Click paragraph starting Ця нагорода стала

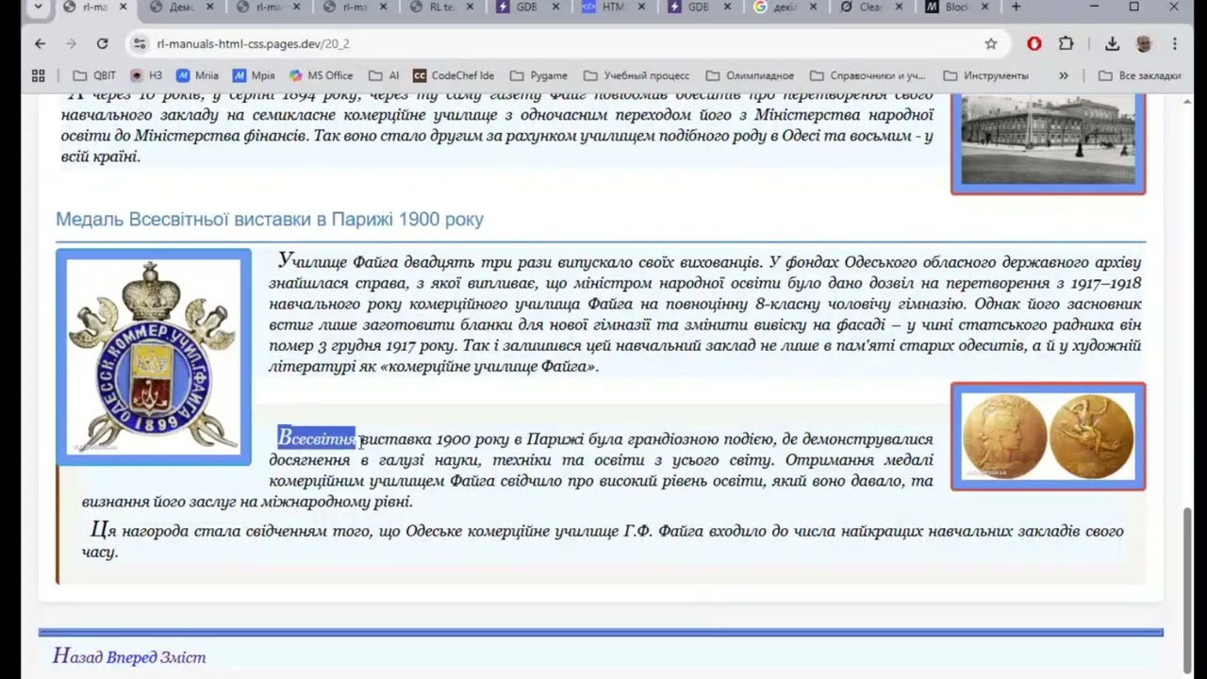[x=603, y=540]
